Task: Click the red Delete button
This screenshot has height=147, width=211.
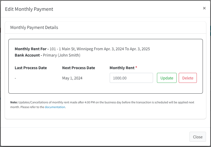Action: coord(188,78)
